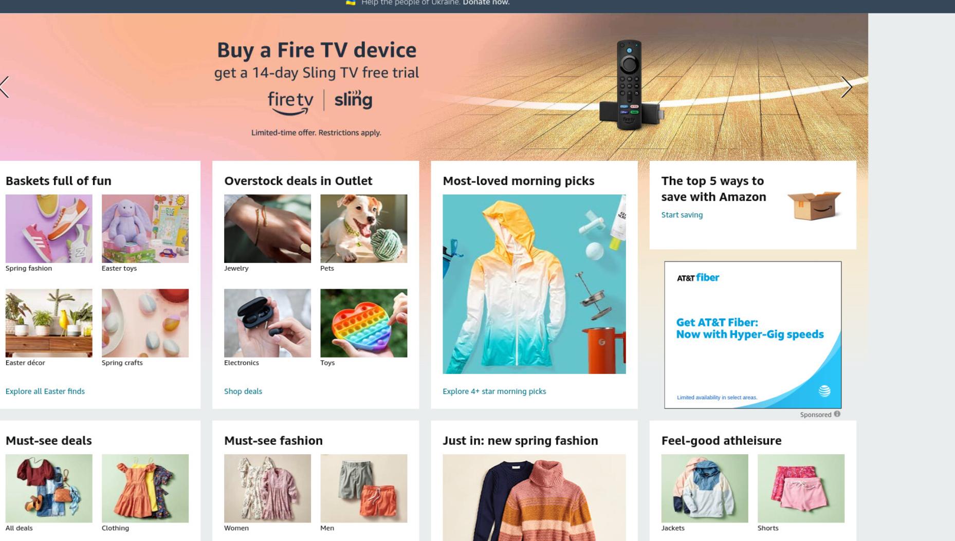Select the Electronics earbuds thumbnail

pyautogui.click(x=267, y=323)
